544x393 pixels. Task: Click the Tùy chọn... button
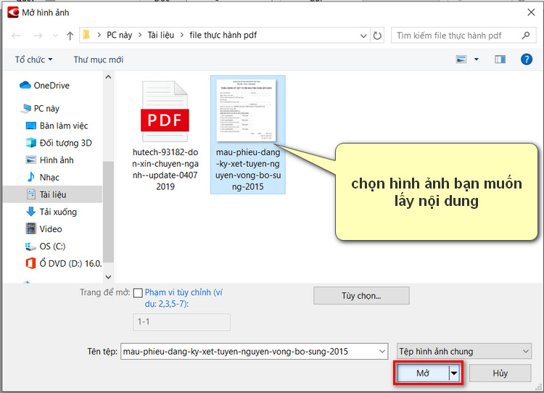tap(361, 296)
